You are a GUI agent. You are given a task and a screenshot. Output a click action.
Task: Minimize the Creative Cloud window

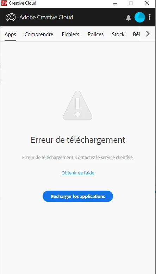[x=115, y=3]
